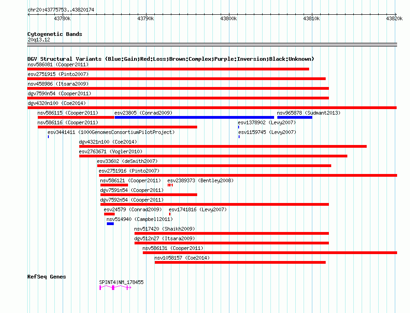Open nsv586121 (Cooper2011) variant label
Viewport: 410px width, 313px height.
[x=130, y=180]
